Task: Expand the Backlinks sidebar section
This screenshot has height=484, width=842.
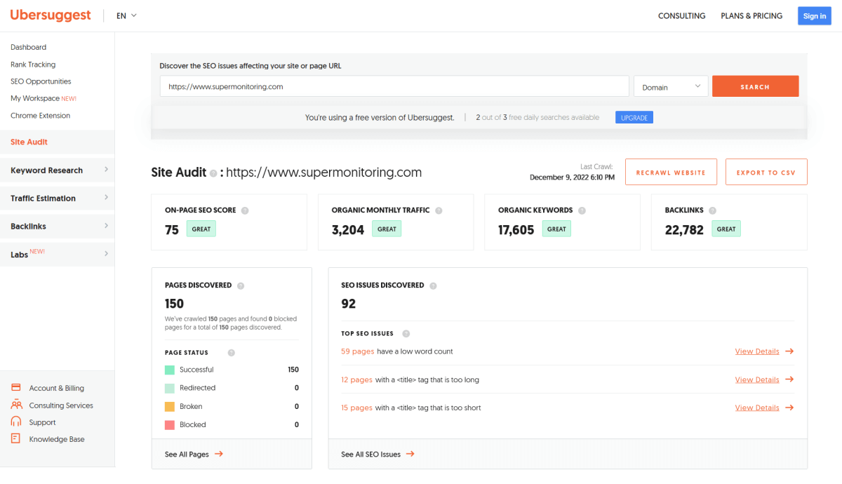Action: click(x=57, y=226)
